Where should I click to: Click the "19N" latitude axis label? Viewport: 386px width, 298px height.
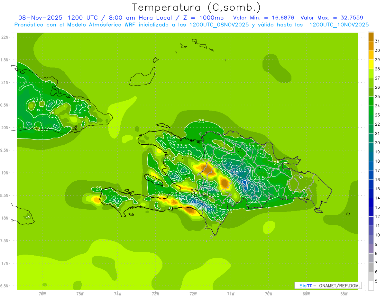5,173
